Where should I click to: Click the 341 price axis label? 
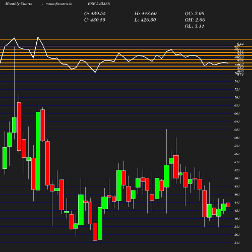click(237, 243)
